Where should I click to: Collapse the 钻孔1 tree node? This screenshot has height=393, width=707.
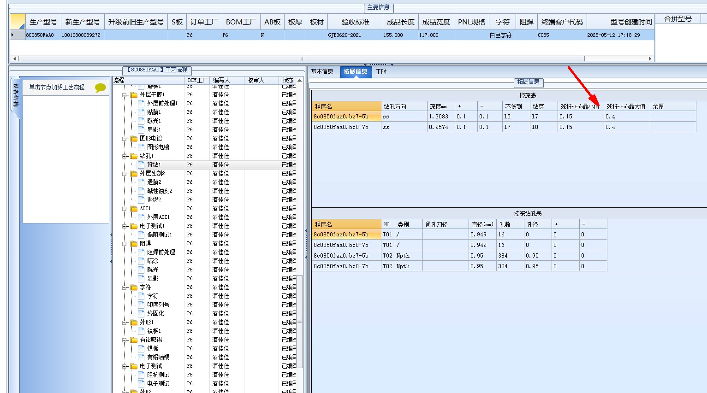(x=125, y=156)
